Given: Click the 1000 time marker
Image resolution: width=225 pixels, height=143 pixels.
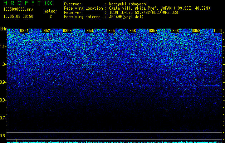Looking at the screenshot, I should pos(217,31).
